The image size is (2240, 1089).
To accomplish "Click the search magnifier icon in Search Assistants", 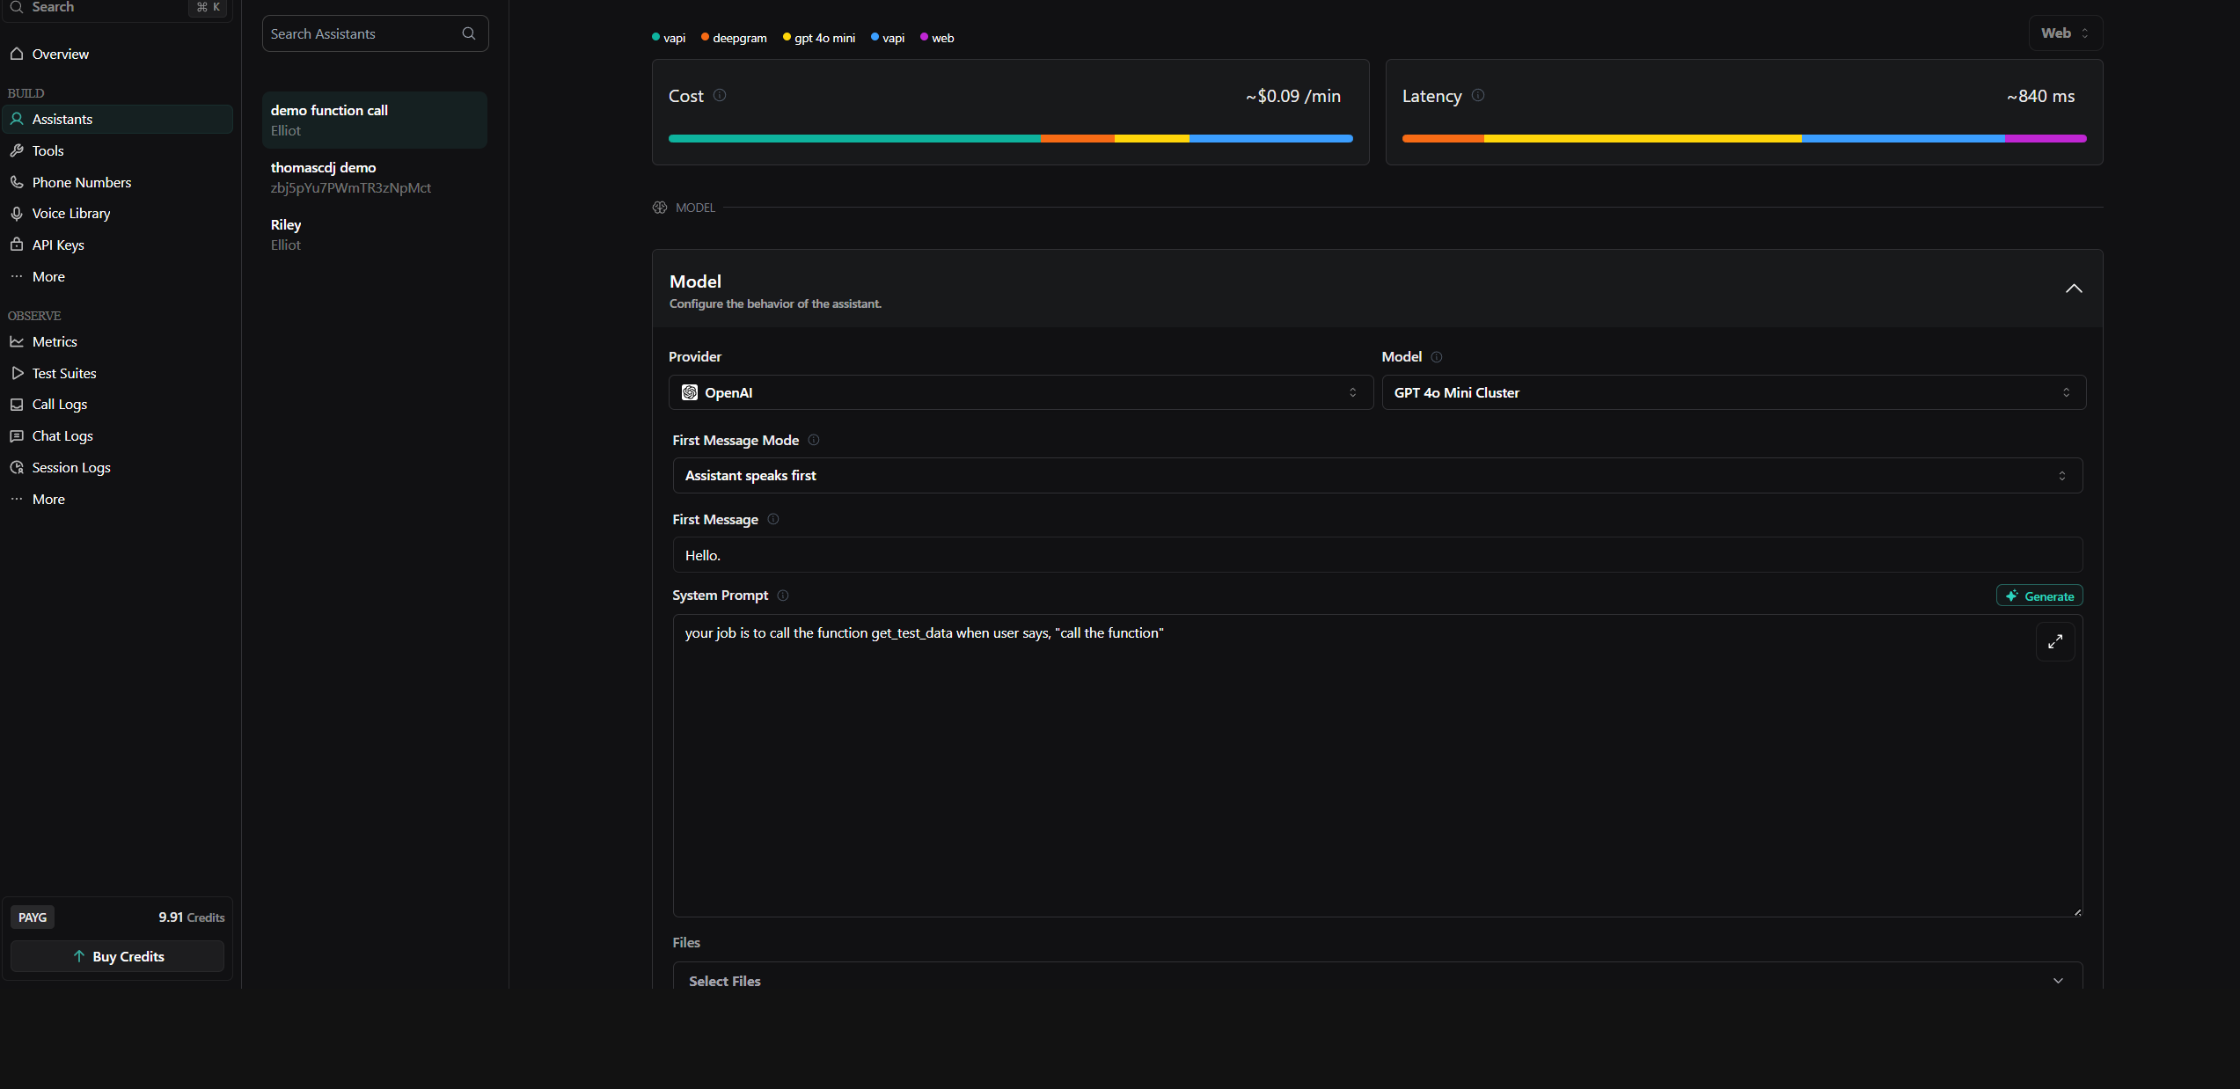I will point(468,33).
